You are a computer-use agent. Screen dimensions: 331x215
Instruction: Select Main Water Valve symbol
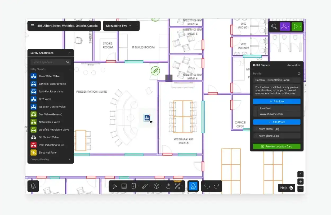click(49, 76)
